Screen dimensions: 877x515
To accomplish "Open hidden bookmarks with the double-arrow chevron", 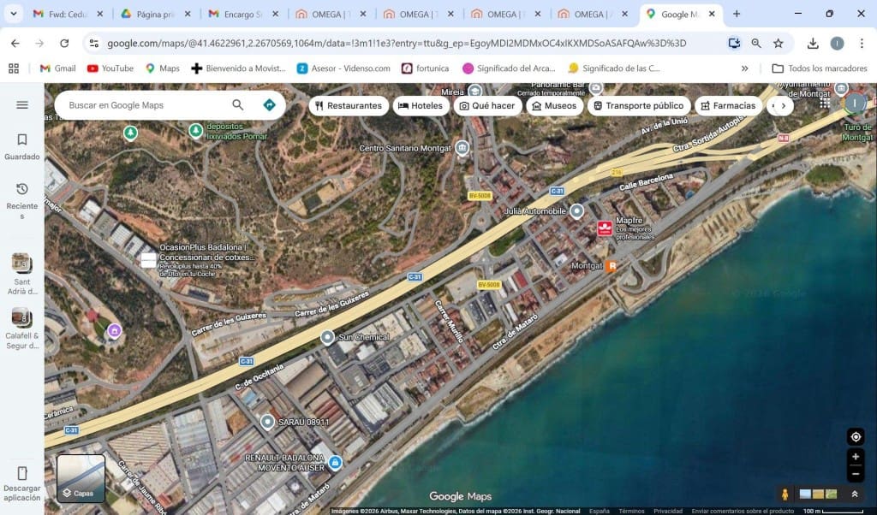I will [x=745, y=68].
